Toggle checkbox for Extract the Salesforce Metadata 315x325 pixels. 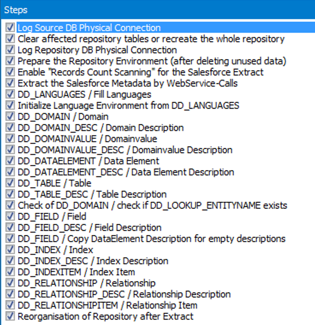(x=10, y=83)
